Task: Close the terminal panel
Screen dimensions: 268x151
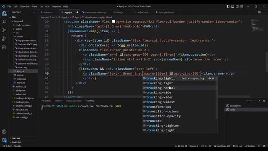Action: tap(264, 101)
